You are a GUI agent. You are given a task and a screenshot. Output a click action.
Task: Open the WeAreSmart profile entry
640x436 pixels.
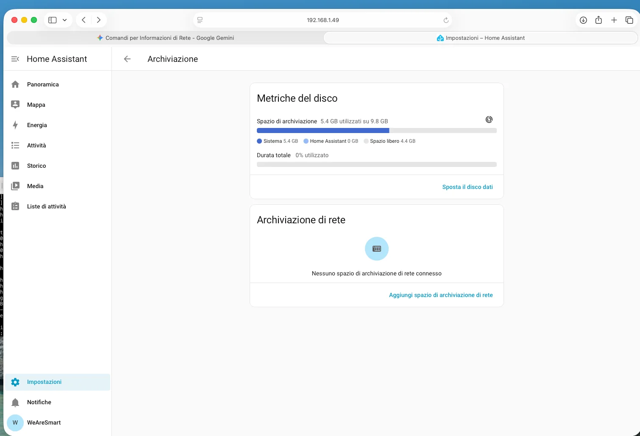58,422
